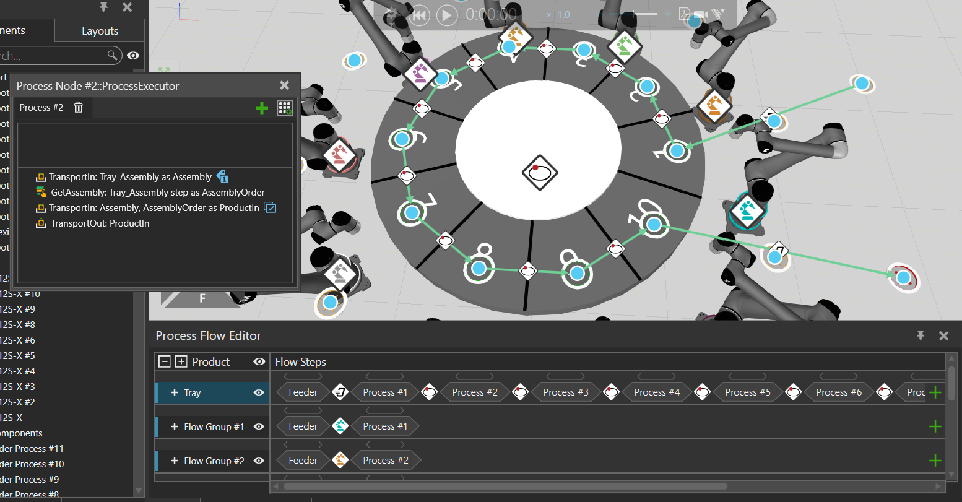Delete Process #2 using the trash icon
Screen dimensions: 962x502
pyautogui.click(x=79, y=108)
